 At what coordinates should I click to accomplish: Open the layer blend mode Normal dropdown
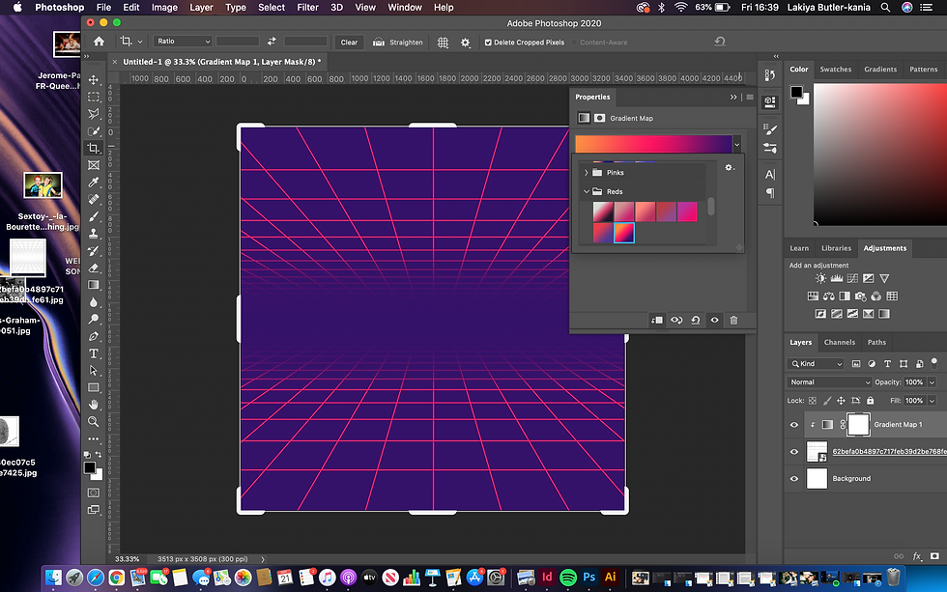pos(829,382)
